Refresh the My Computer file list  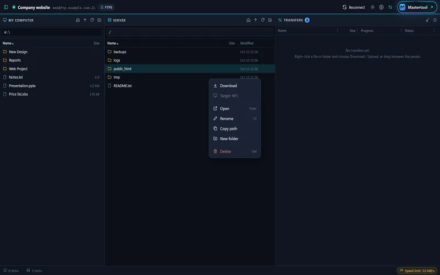92,20
